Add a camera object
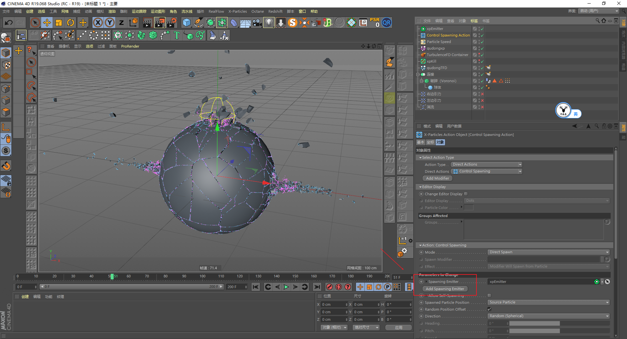This screenshot has height=339, width=627. [x=257, y=23]
